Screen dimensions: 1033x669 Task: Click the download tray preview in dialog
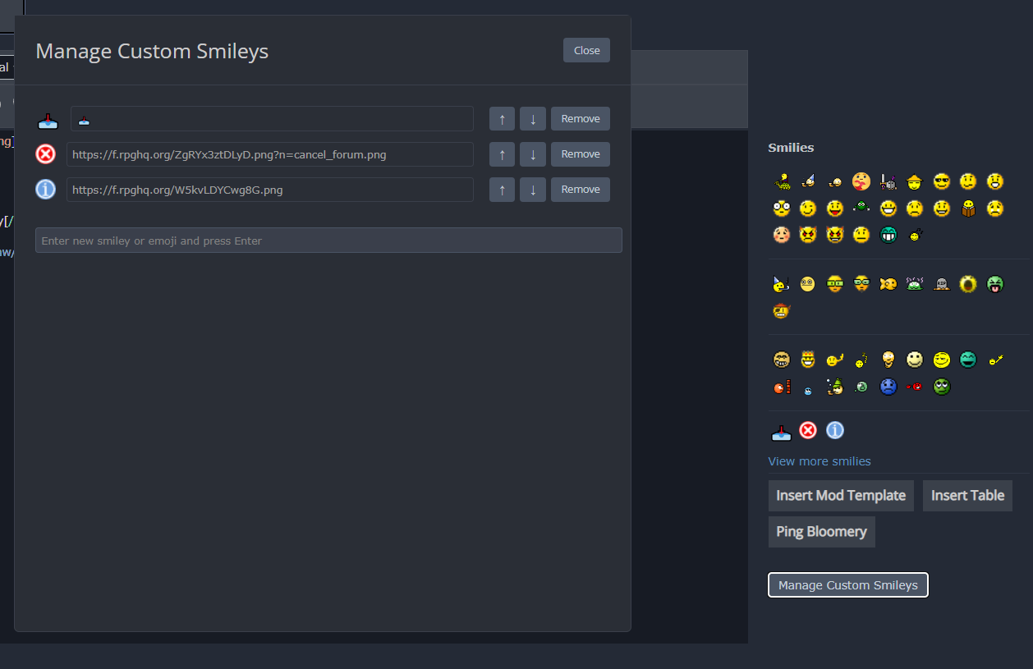click(x=48, y=120)
